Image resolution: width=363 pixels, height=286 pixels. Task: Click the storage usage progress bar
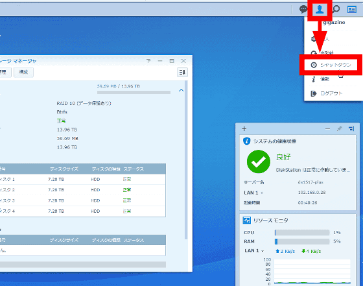click(134, 92)
